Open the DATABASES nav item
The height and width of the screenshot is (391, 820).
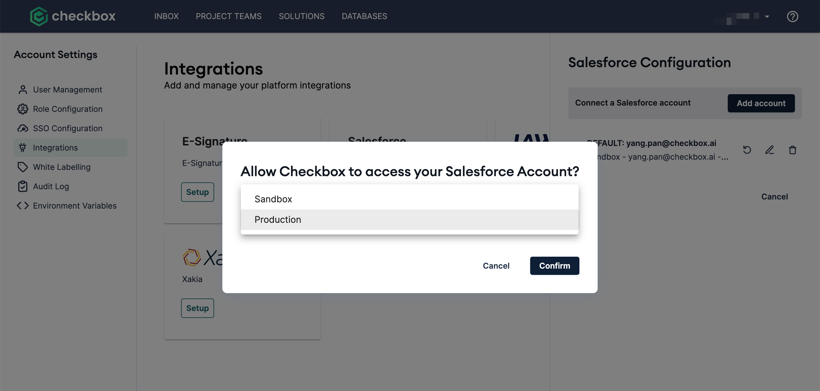coord(364,16)
